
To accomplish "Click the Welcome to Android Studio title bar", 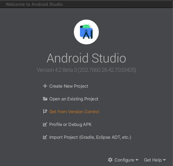I will point(86,4).
